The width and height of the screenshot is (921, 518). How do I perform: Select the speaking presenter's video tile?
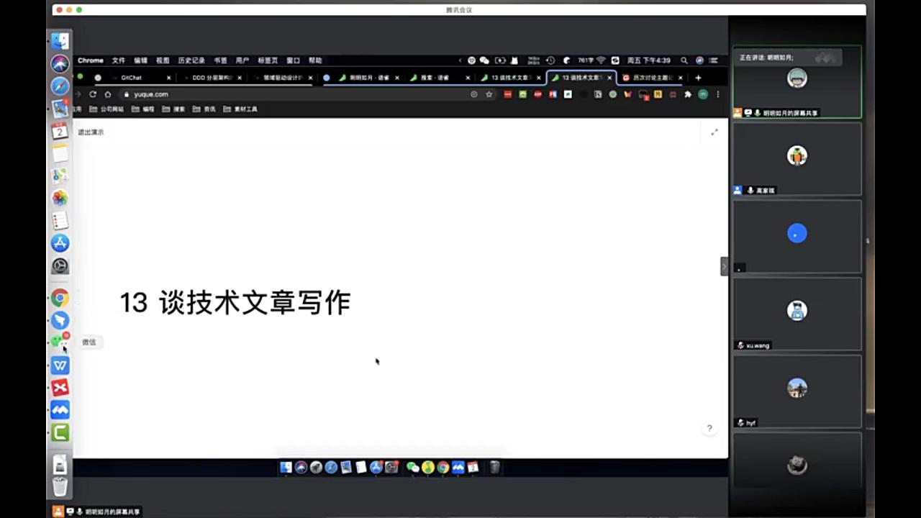797,82
